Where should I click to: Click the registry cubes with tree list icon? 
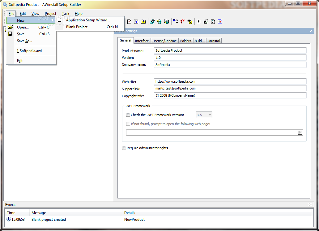tap(166, 22)
